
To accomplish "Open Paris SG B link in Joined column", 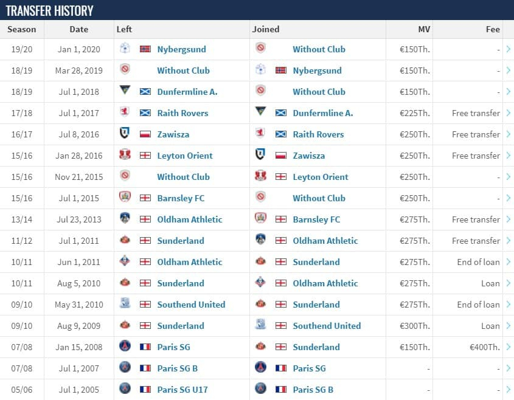I will pos(313,390).
